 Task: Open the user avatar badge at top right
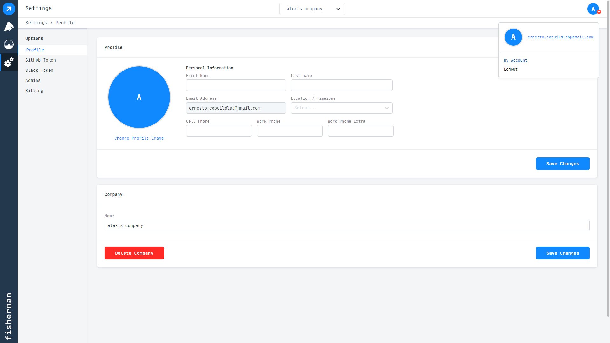coord(593,9)
